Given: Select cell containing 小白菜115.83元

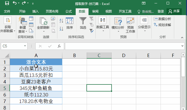Looking at the screenshot, I should coord(36,69).
